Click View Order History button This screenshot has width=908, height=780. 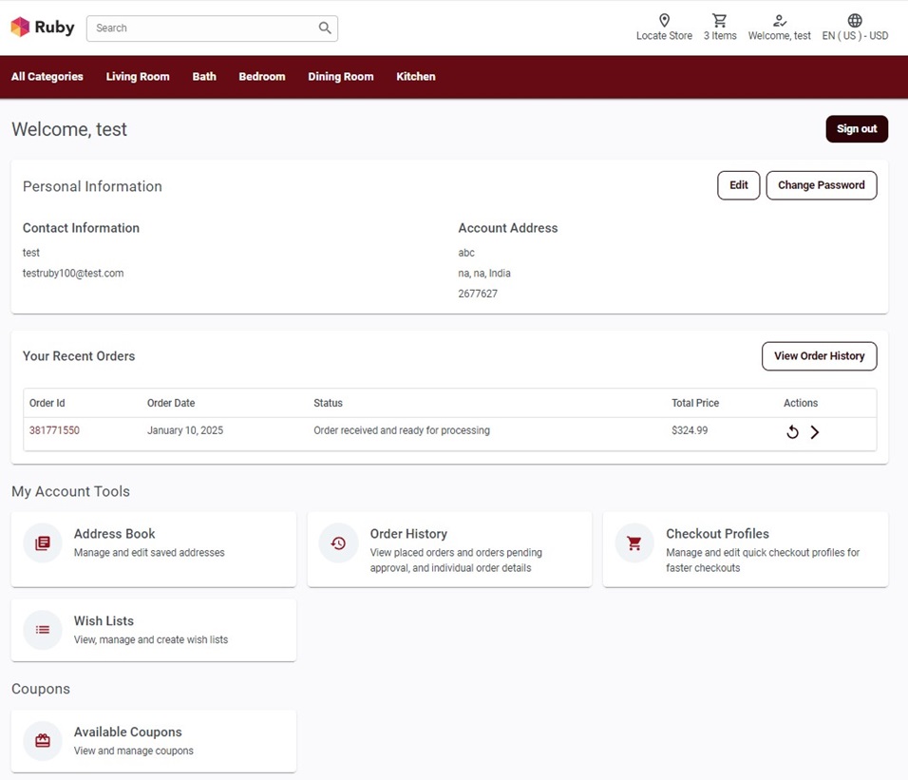point(820,356)
